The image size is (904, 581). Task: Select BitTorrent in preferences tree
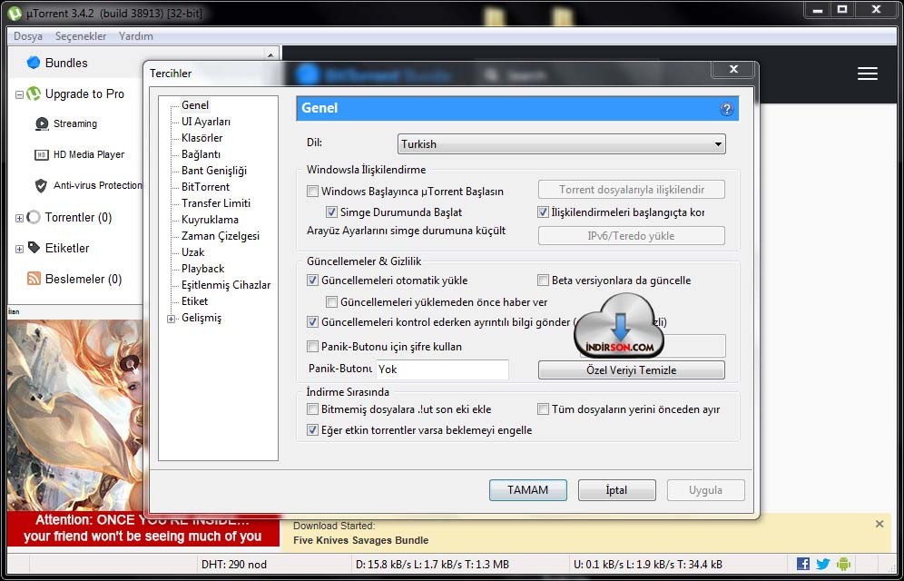(205, 187)
